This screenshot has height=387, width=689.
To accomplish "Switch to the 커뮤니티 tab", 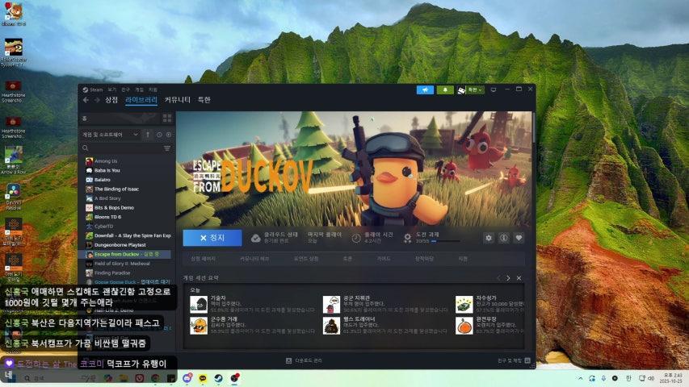I will click(x=177, y=100).
